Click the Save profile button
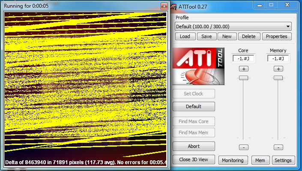 tap(206, 36)
